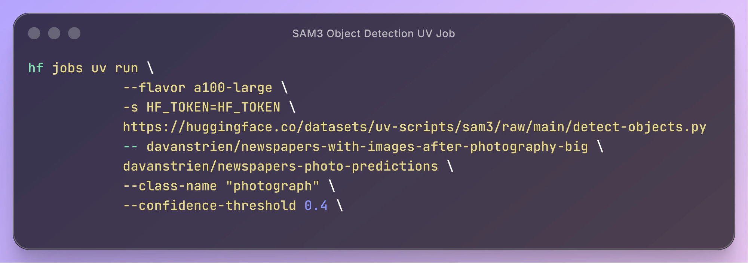This screenshot has height=263, width=748.
Task: Select the "a100-large" flavor value
Action: coord(233,88)
